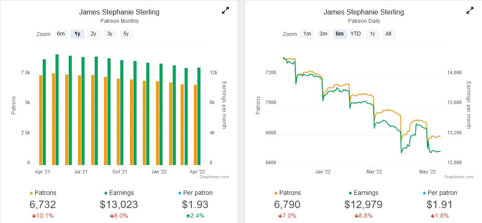Set Daily chart zoom to All

pyautogui.click(x=389, y=34)
